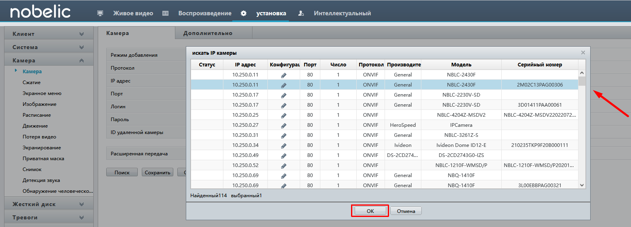
Task: Select row with serial 2M02C13PAG00306
Action: (x=385, y=85)
